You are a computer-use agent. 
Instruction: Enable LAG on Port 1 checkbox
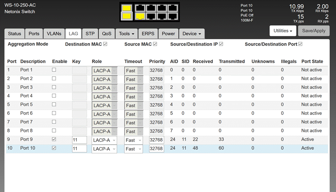point(54,70)
